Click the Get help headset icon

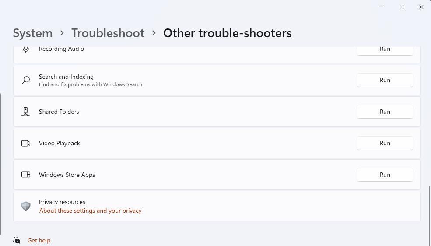pyautogui.click(x=17, y=240)
